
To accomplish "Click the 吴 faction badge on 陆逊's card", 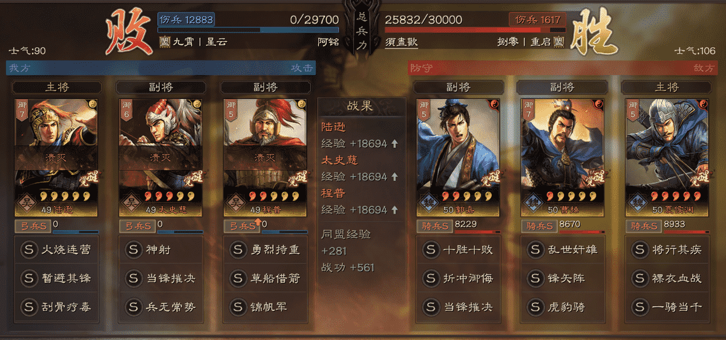I will [25, 201].
